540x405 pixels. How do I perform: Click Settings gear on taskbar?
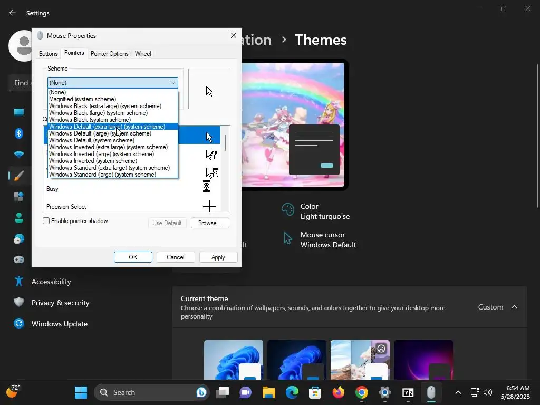pyautogui.click(x=384, y=392)
